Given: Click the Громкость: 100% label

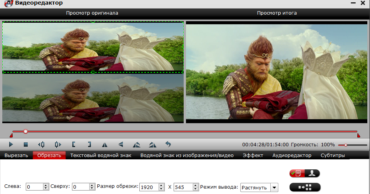Looking at the screenshot, I should click(313, 144).
